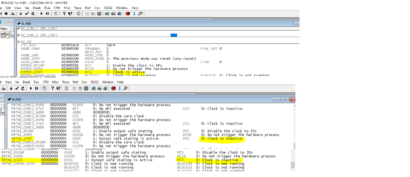The width and height of the screenshot is (410, 177).
Task: Select the highlighted PRTN2_STAT register
Action: pyautogui.click(x=11, y=160)
